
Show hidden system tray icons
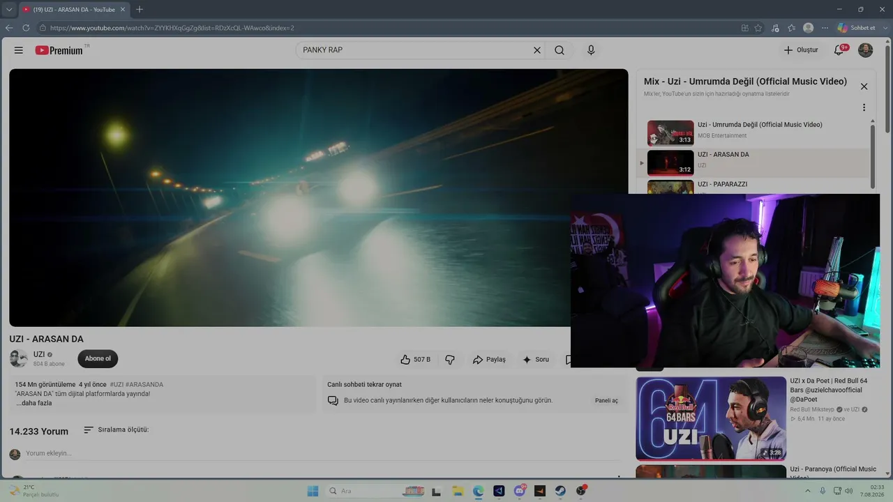(x=809, y=491)
